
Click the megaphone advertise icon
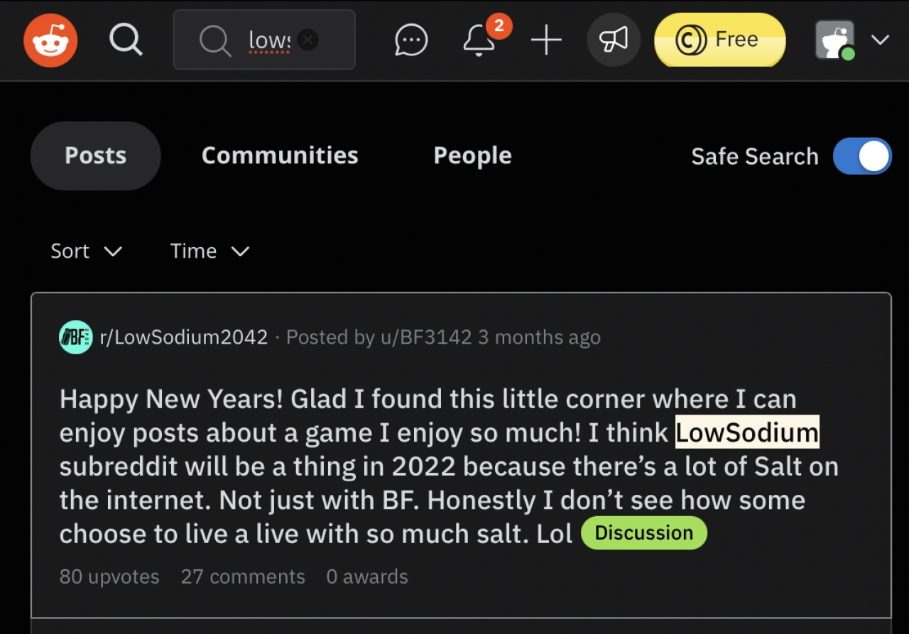613,40
